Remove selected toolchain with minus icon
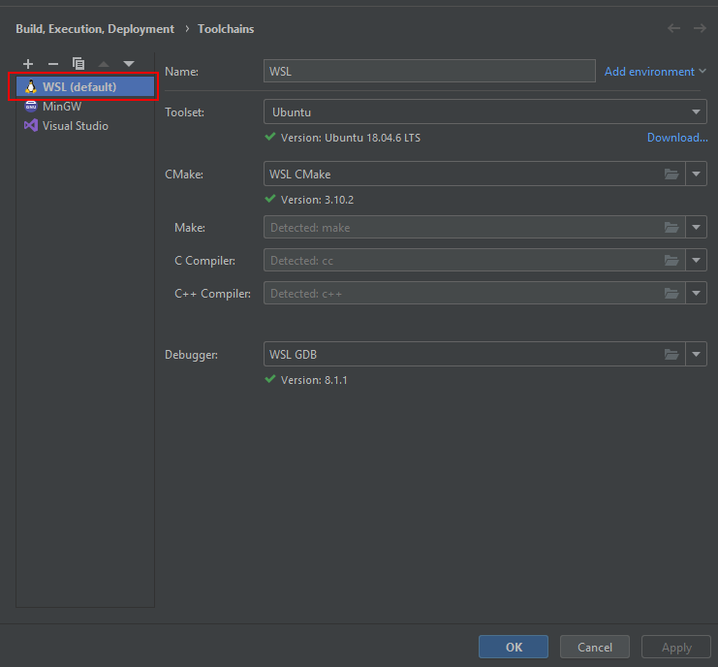The image size is (718, 667). tap(53, 64)
